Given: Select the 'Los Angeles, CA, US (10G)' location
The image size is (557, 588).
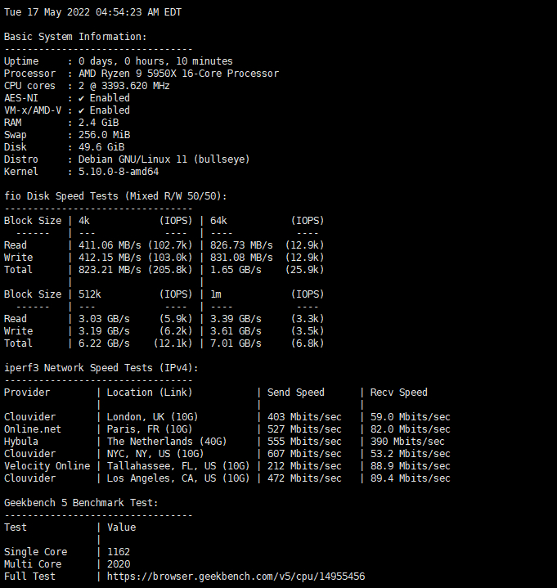Looking at the screenshot, I should (178, 478).
